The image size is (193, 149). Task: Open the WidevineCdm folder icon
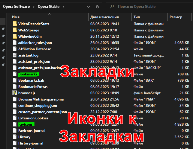click(x=15, y=36)
